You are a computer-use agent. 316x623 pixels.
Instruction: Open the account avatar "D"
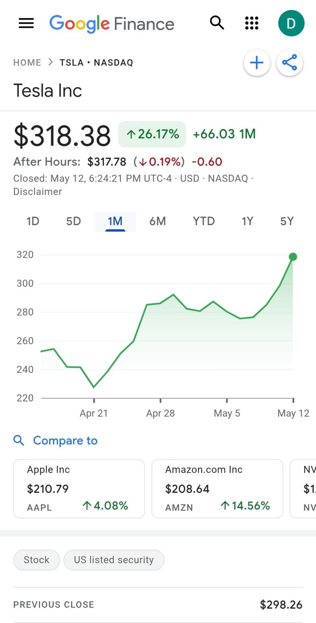[291, 23]
